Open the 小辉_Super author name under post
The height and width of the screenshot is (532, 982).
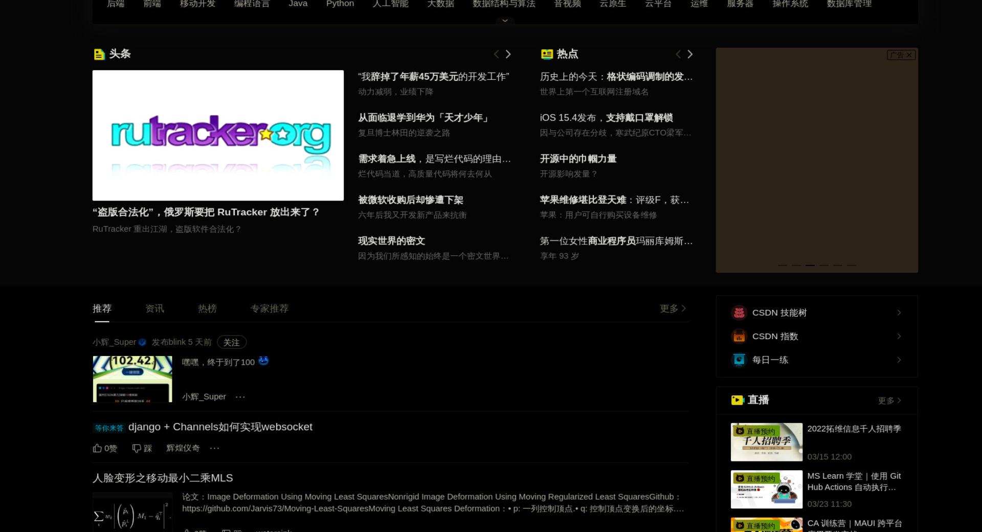point(204,396)
